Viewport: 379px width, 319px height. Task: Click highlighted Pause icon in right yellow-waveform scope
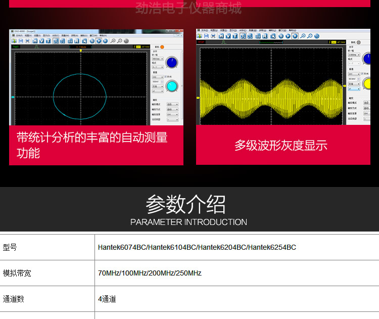click(295, 36)
